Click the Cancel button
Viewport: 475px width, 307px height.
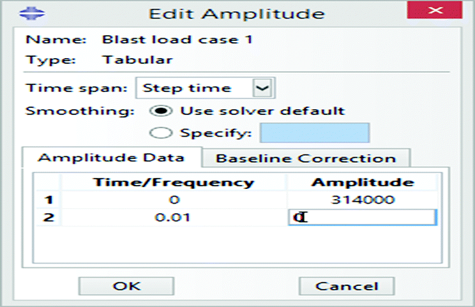coord(347,286)
